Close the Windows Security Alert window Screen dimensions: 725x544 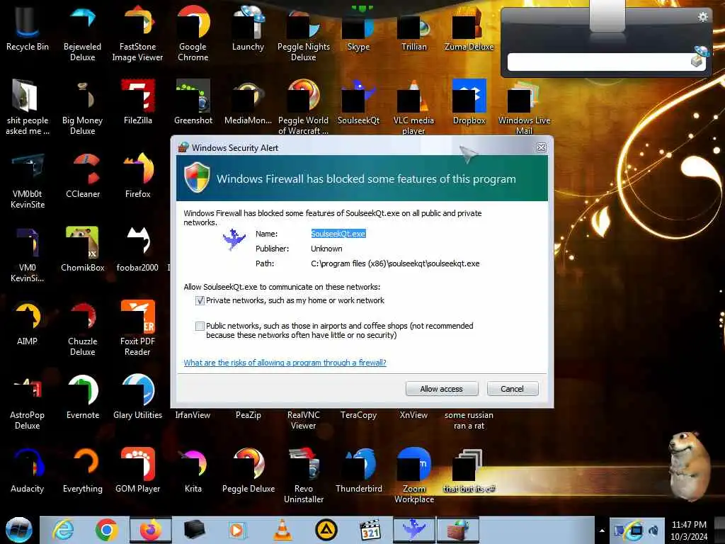541,147
